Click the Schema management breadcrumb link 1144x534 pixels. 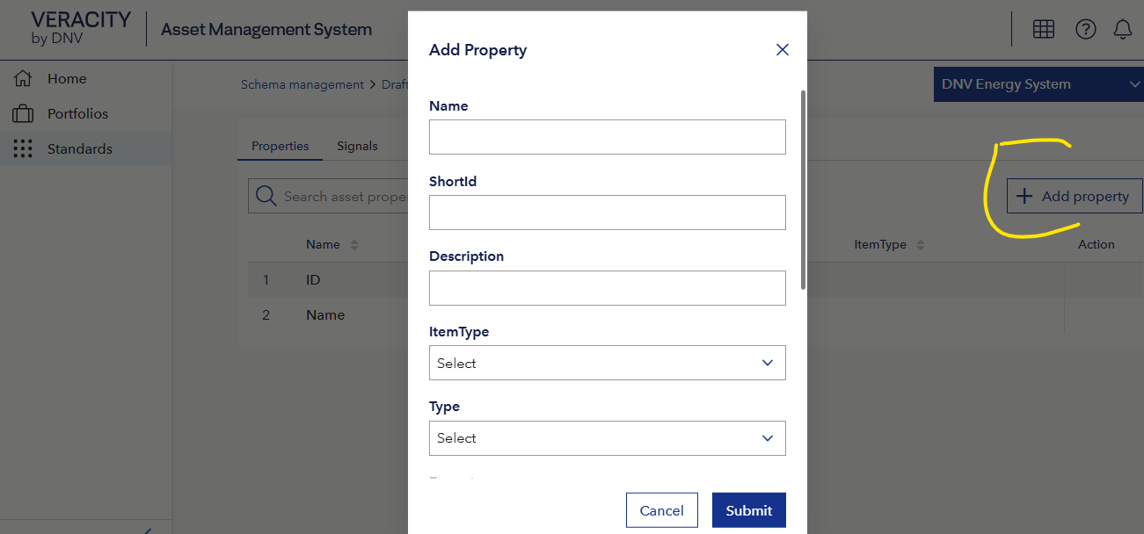pos(302,84)
